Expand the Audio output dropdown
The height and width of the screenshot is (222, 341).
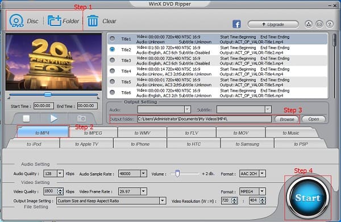187,109
